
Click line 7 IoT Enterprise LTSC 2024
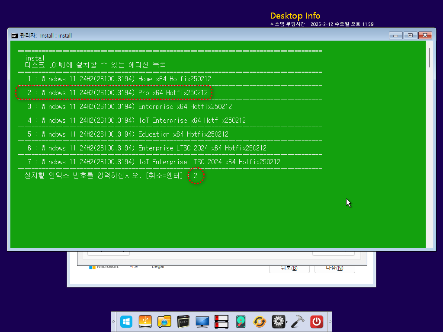coord(154,162)
